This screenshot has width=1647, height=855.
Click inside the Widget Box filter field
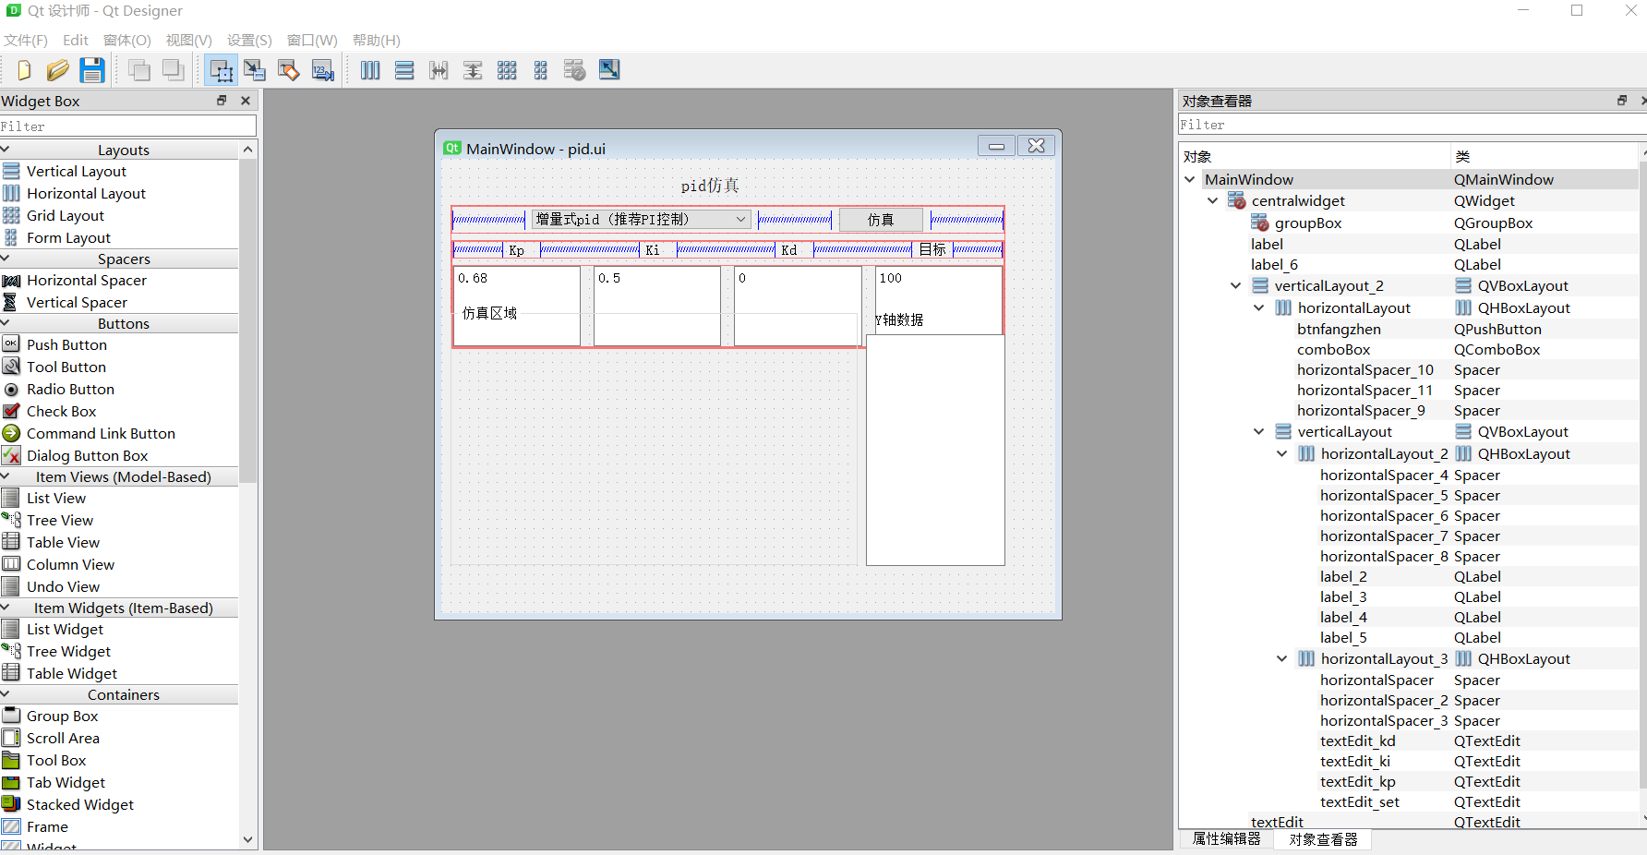127,126
